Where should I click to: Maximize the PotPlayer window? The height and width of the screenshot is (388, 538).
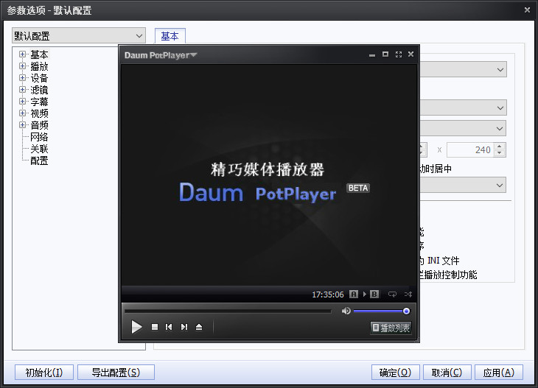[x=385, y=54]
